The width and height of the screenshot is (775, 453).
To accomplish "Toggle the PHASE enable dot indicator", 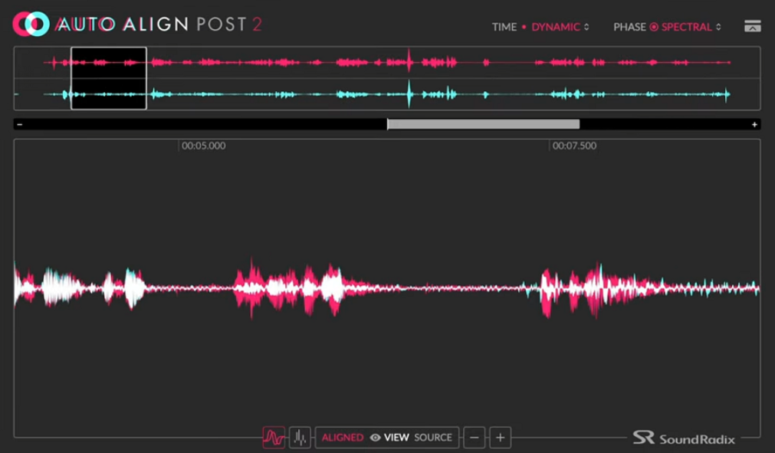I will [654, 27].
